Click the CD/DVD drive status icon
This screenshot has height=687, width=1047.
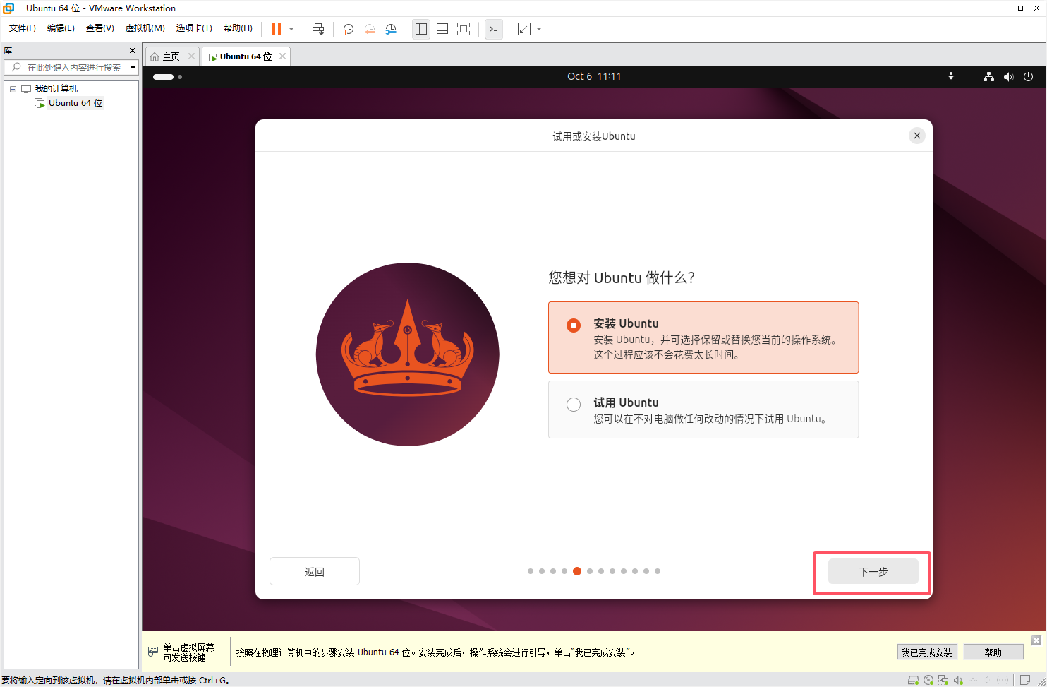click(x=928, y=681)
